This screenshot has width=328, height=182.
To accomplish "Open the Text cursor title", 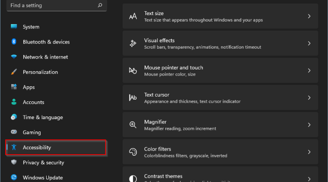I will (x=157, y=95).
